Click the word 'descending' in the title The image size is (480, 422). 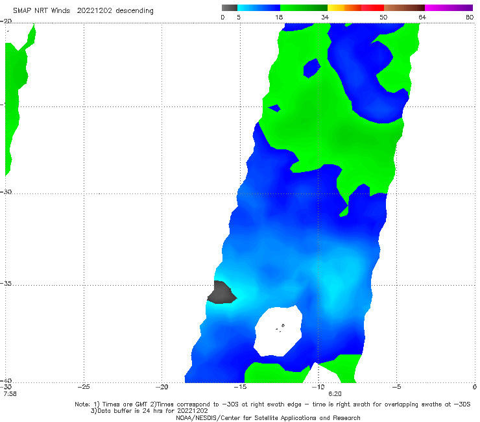[134, 11]
